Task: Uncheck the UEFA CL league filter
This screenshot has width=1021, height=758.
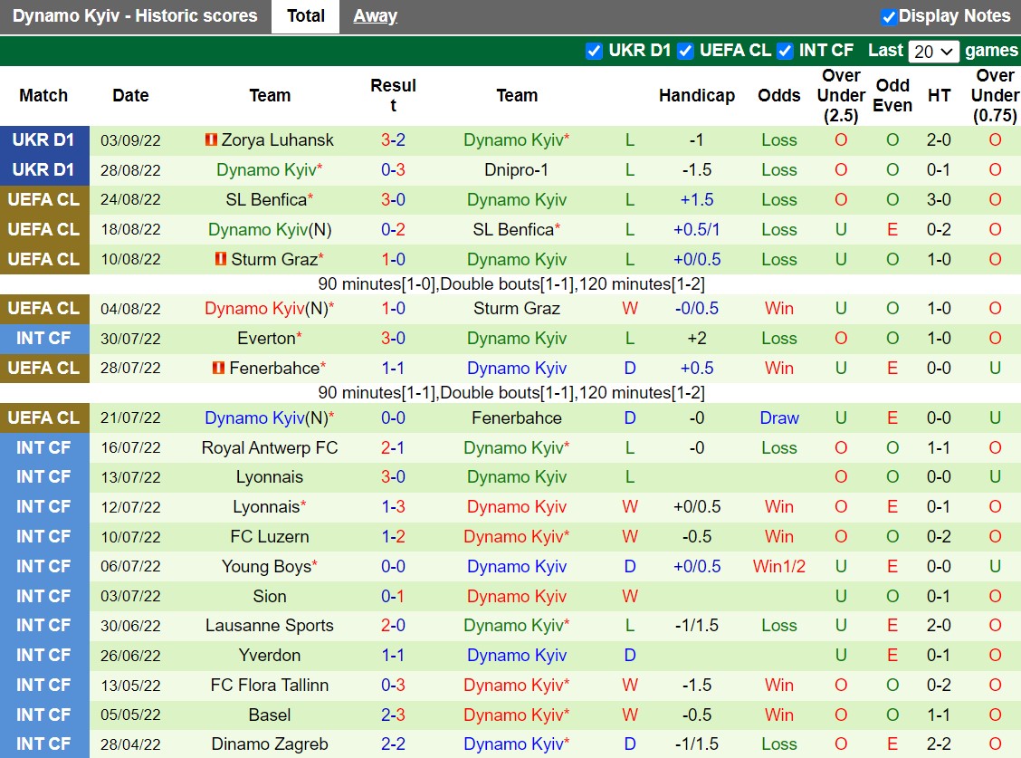Action: point(685,51)
